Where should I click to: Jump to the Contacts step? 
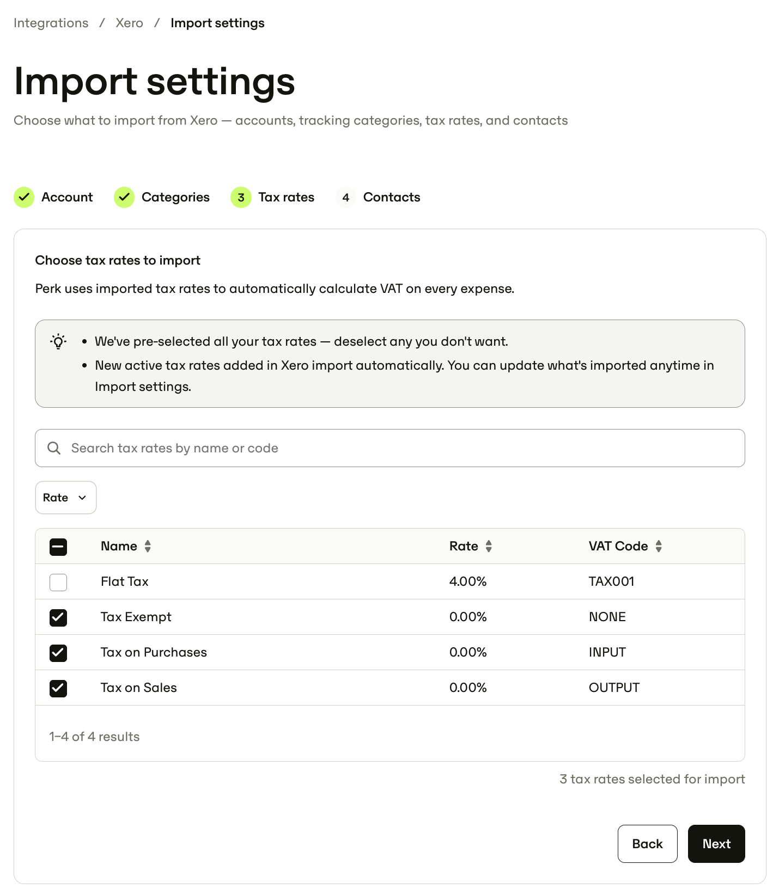point(378,197)
